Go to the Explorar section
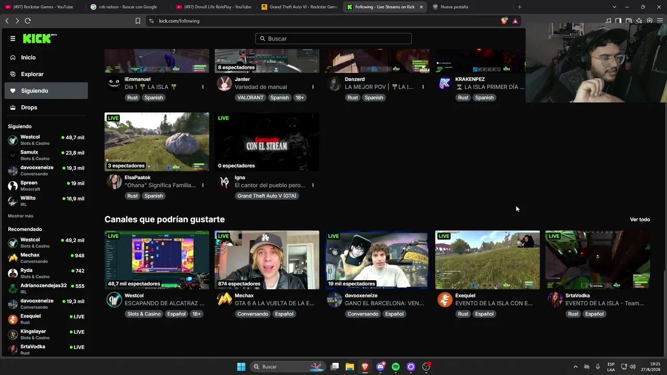 [x=46, y=74]
